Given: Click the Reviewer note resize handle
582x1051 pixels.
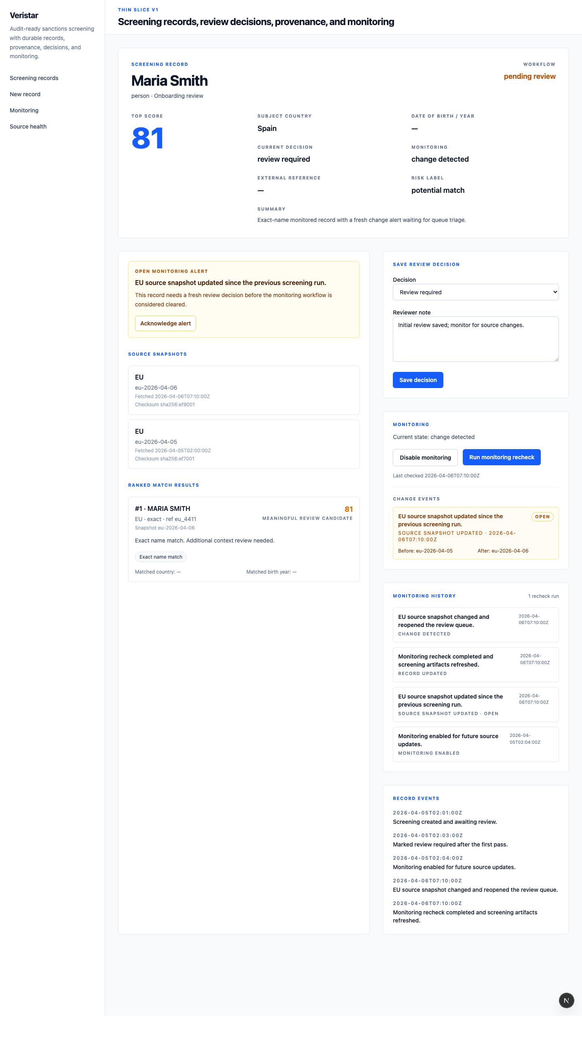Looking at the screenshot, I should pyautogui.click(x=556, y=359).
